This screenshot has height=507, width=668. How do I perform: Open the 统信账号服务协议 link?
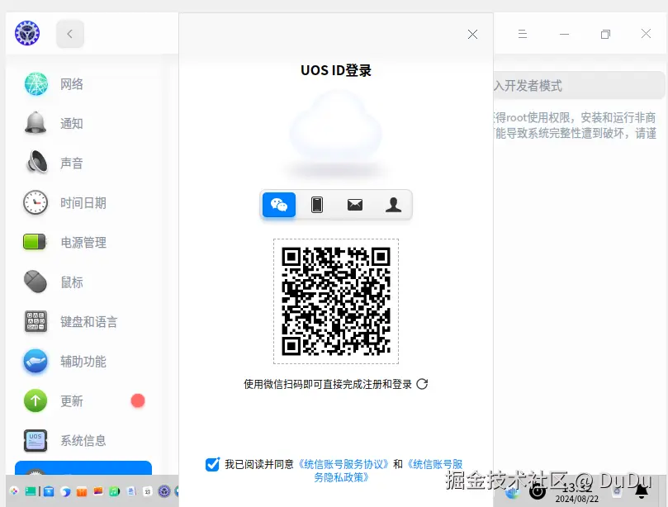[343, 464]
